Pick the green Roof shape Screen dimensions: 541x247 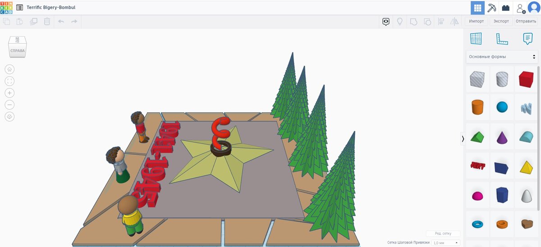point(477,137)
